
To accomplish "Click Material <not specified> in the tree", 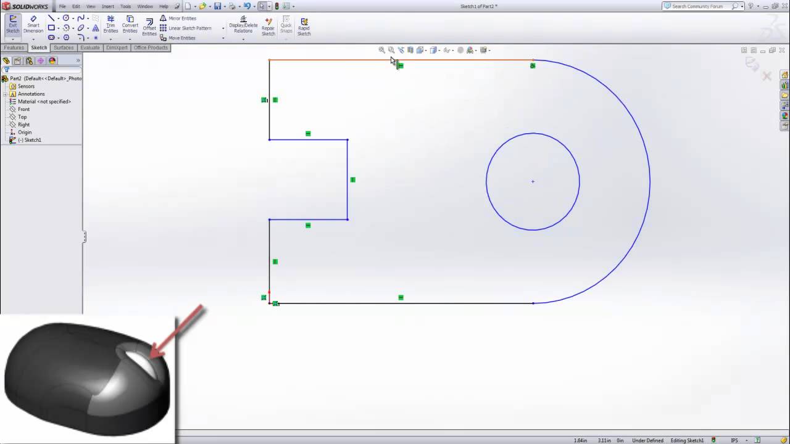I will (x=44, y=101).
